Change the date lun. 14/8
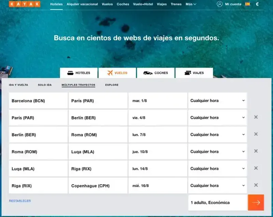Screen dimensions: 273x217 [x=158, y=169]
